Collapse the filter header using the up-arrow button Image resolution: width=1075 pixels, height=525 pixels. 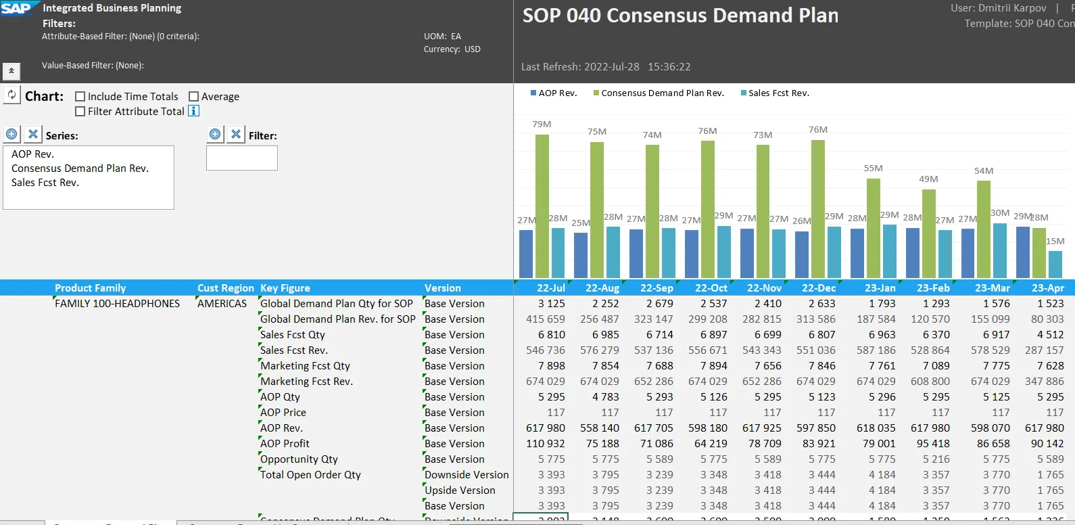click(11, 70)
